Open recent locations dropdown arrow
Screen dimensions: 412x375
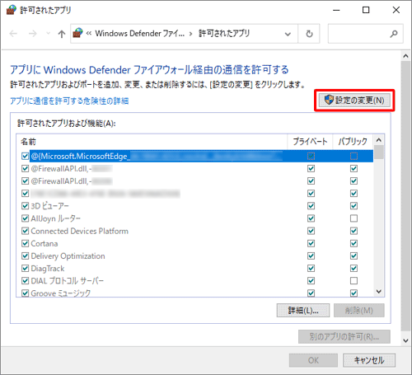[x=48, y=34]
